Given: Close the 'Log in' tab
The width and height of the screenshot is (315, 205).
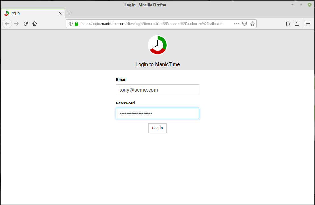Looking at the screenshot, I should pyautogui.click(x=60, y=13).
